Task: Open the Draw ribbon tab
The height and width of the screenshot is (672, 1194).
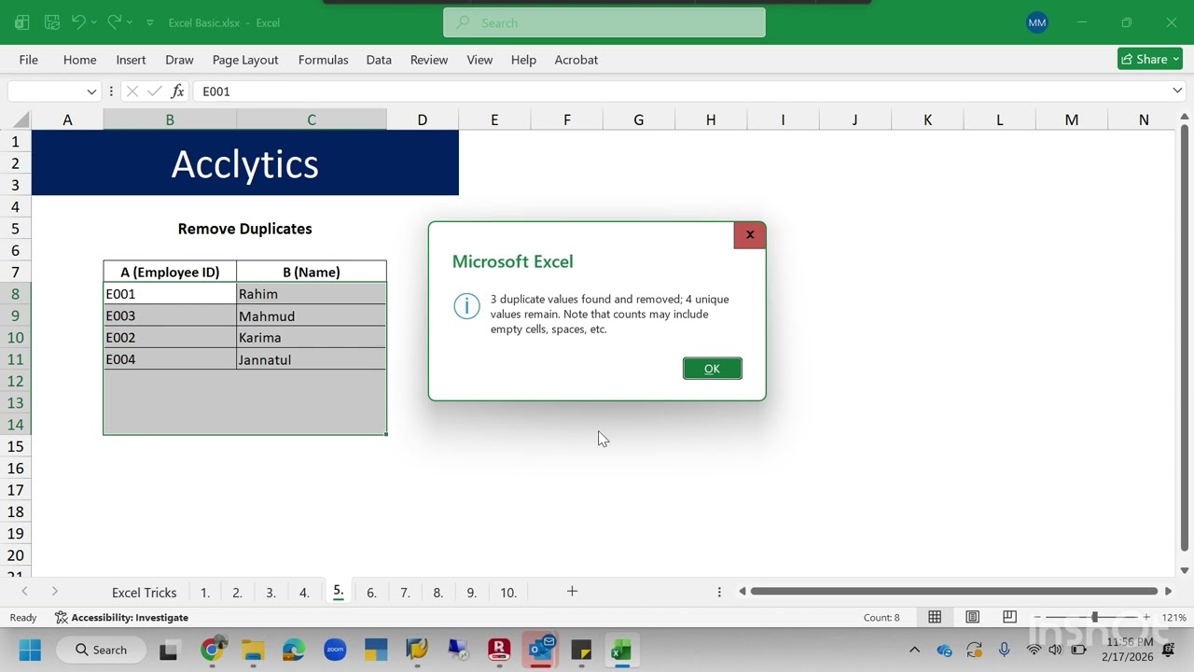Action: [x=179, y=60]
